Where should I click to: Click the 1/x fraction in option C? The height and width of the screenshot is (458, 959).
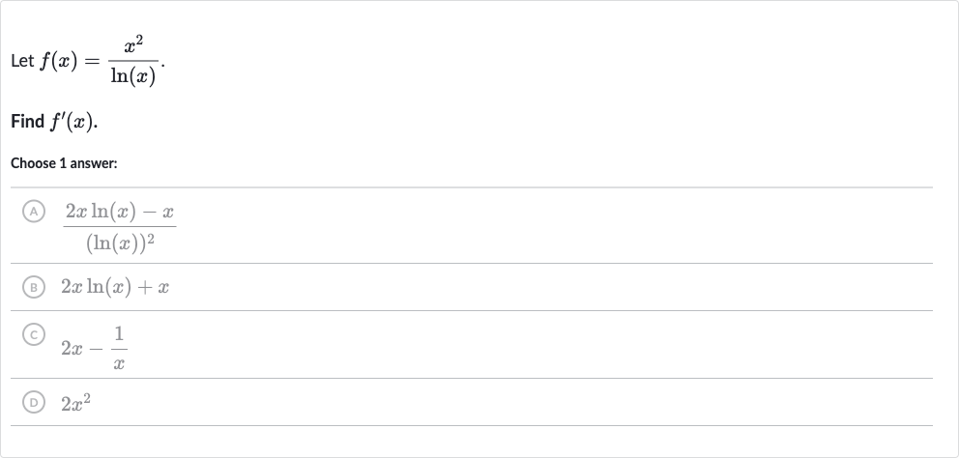coord(119,348)
